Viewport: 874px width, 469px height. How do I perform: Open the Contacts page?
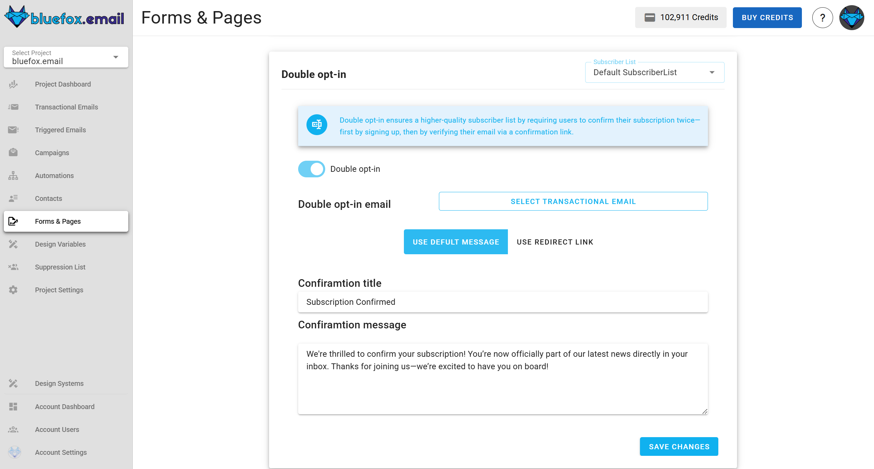(66, 198)
